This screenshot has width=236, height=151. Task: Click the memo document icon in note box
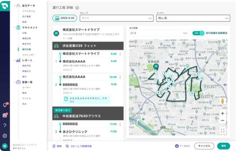(66, 99)
